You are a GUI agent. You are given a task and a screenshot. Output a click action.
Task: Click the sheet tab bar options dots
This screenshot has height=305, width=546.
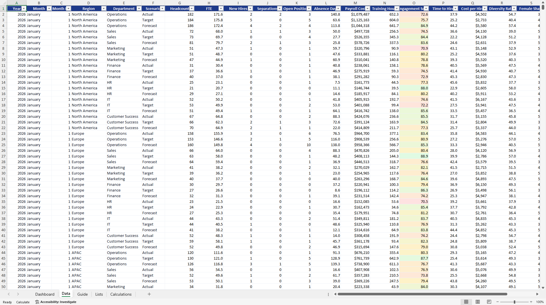pos(328,295)
